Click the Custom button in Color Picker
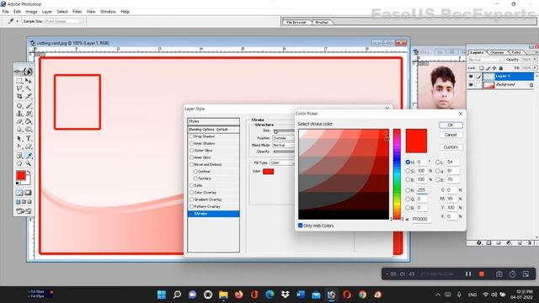The height and width of the screenshot is (303, 539). pos(451,146)
